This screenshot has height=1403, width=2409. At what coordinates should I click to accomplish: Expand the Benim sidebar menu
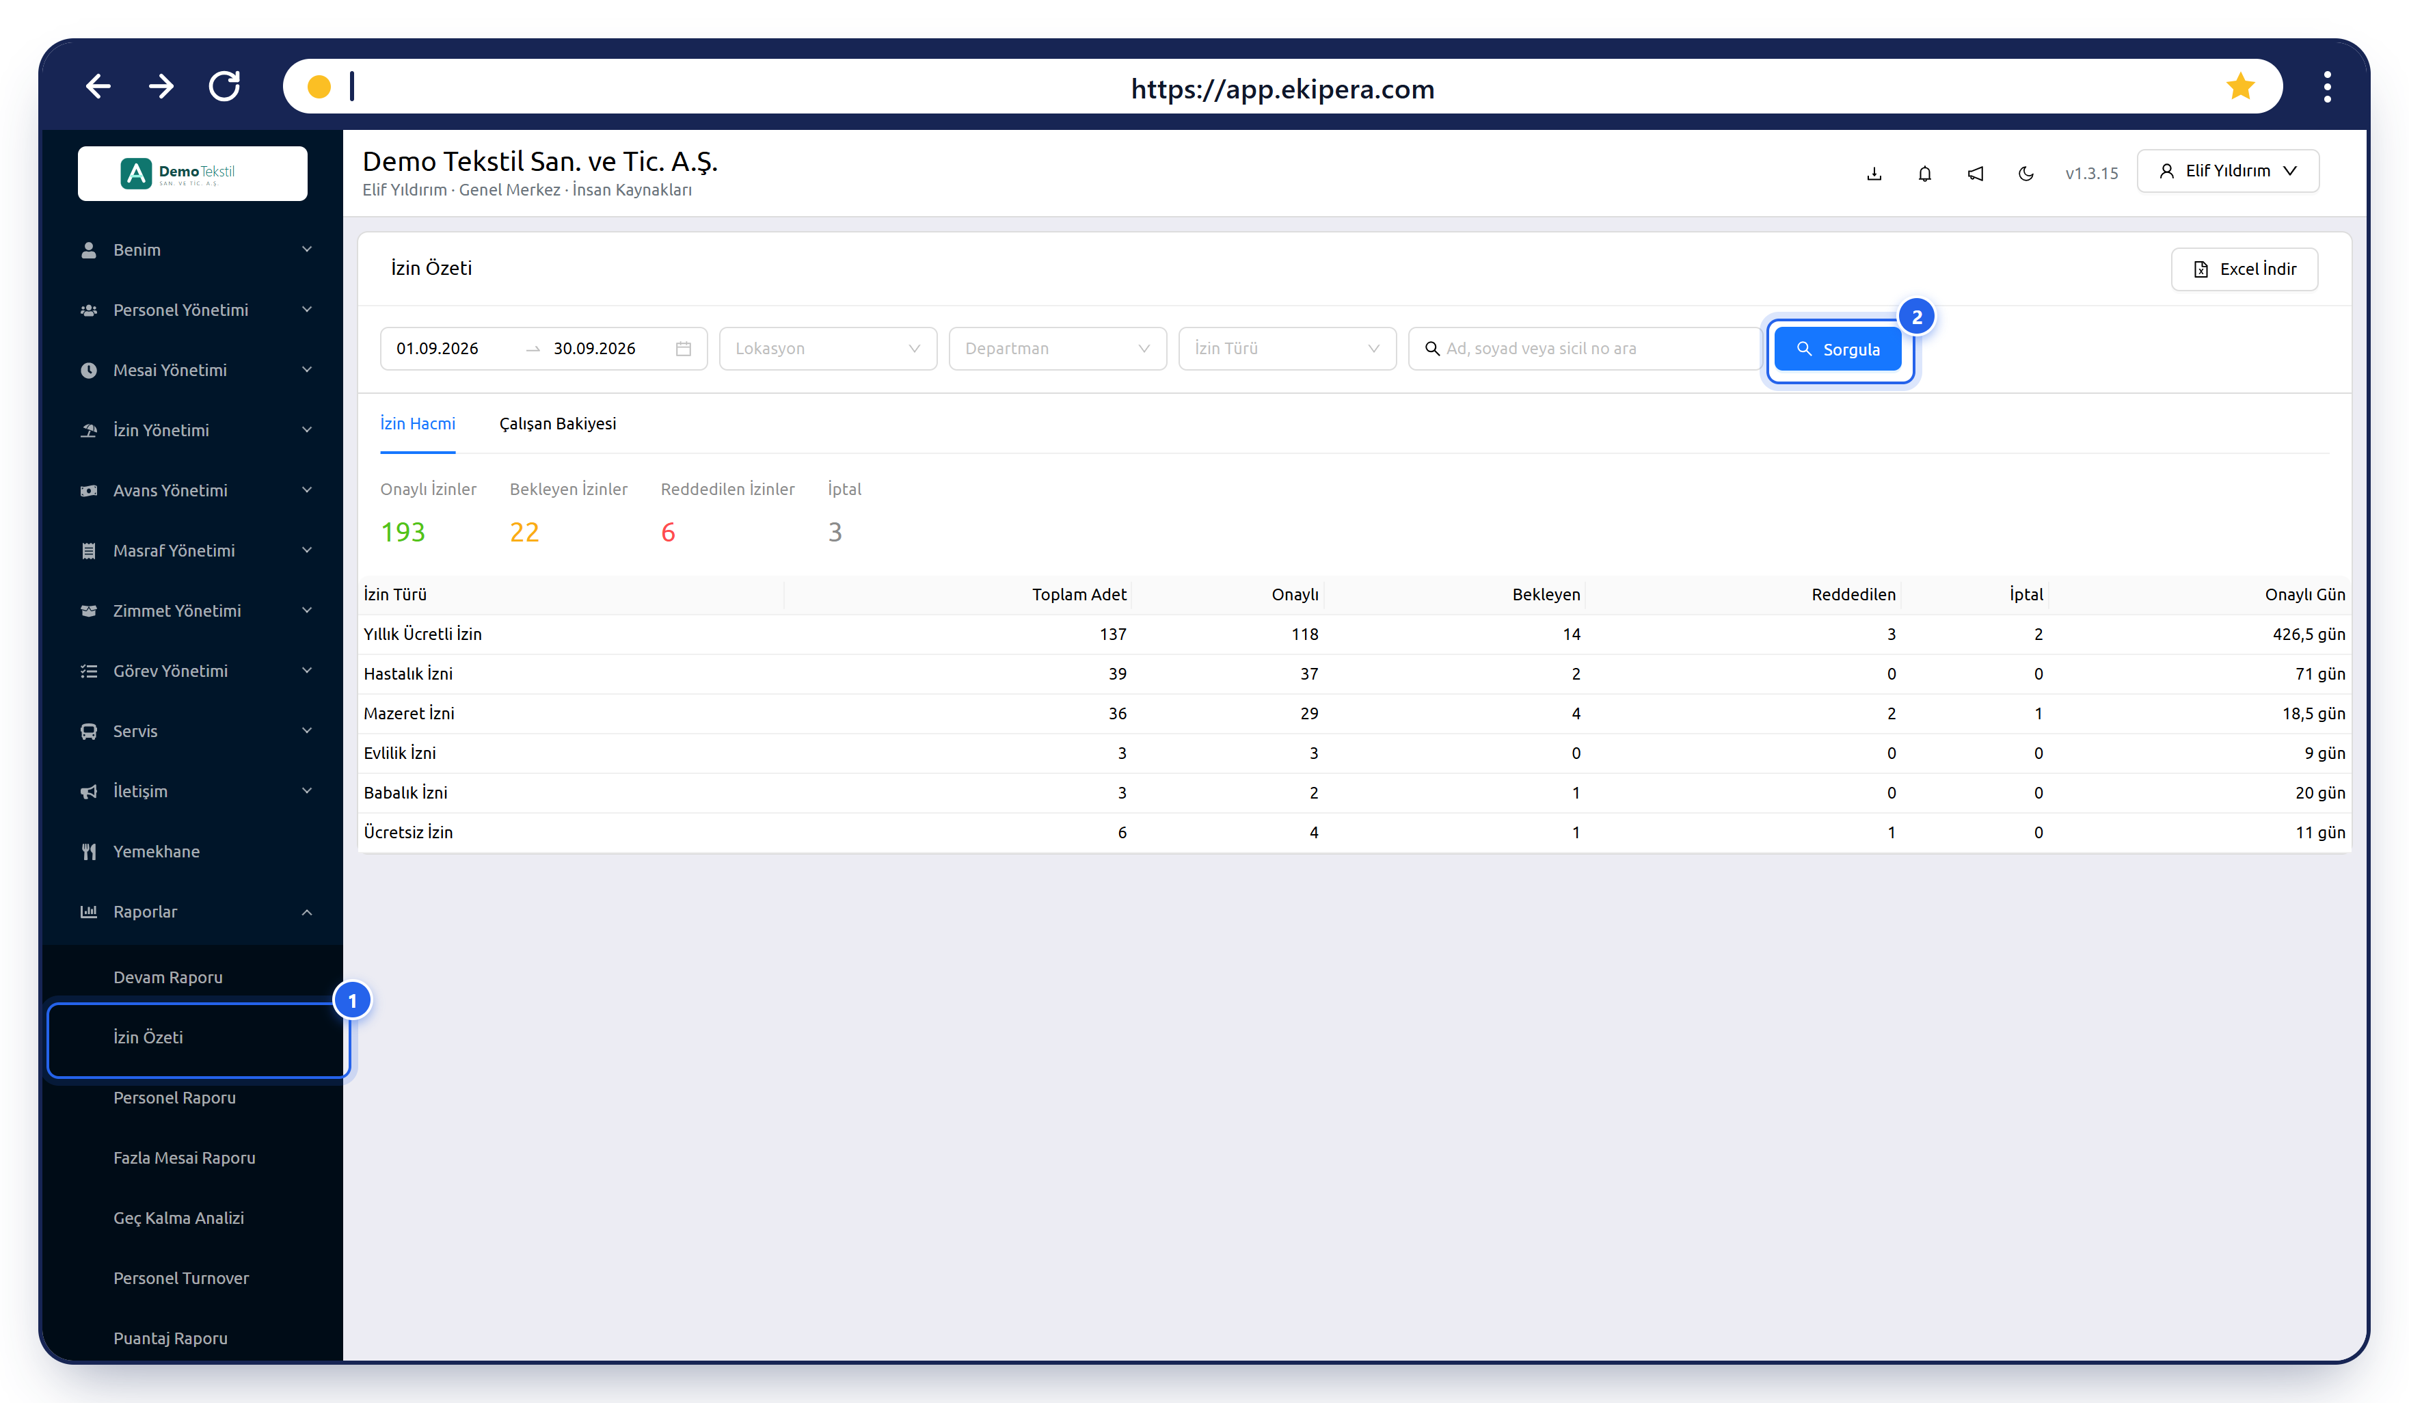click(192, 250)
